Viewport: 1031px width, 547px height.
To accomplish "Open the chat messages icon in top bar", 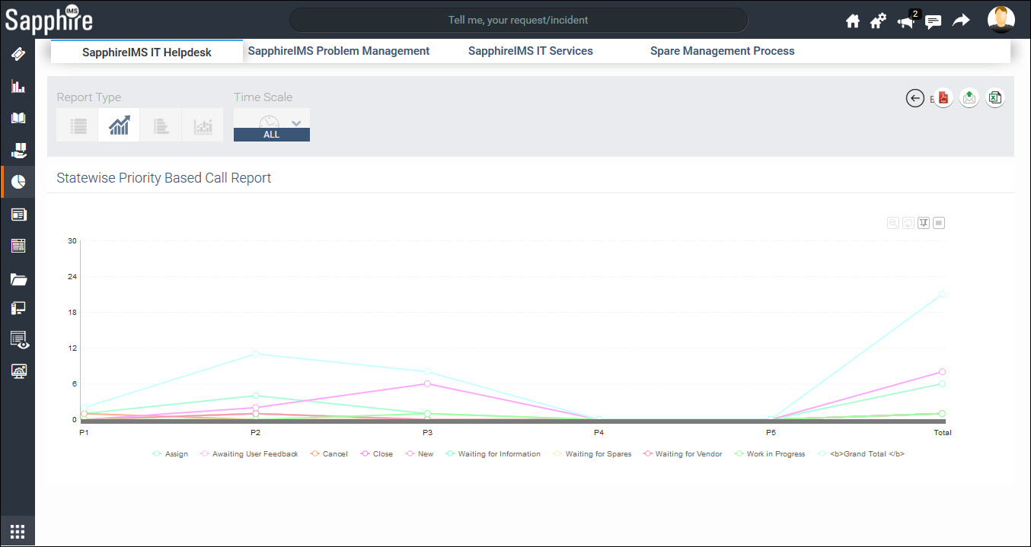I will pos(933,21).
